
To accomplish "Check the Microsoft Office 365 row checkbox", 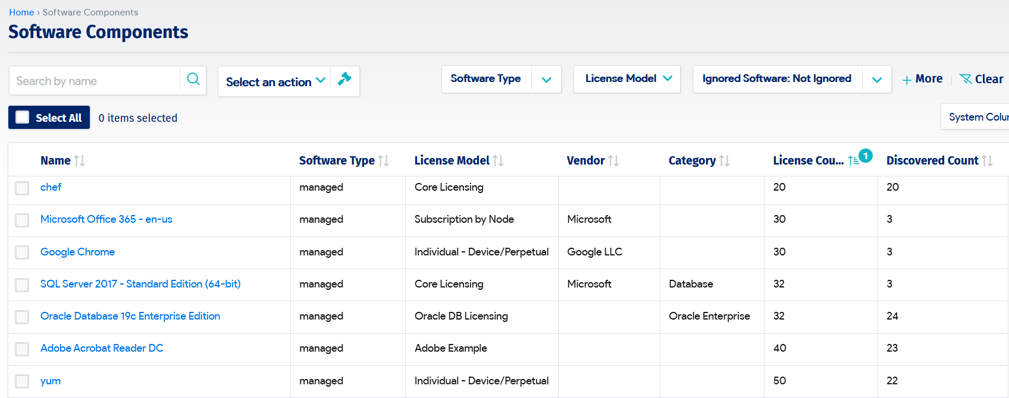I will (22, 220).
